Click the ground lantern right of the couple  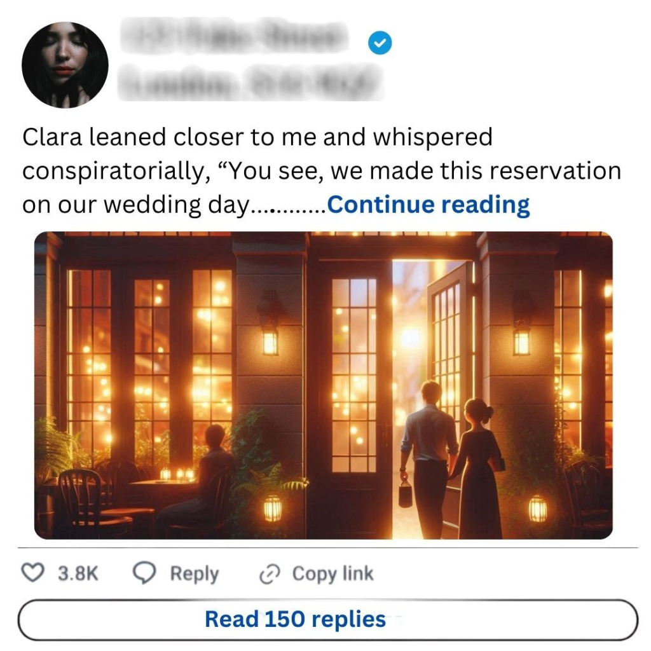point(537,509)
